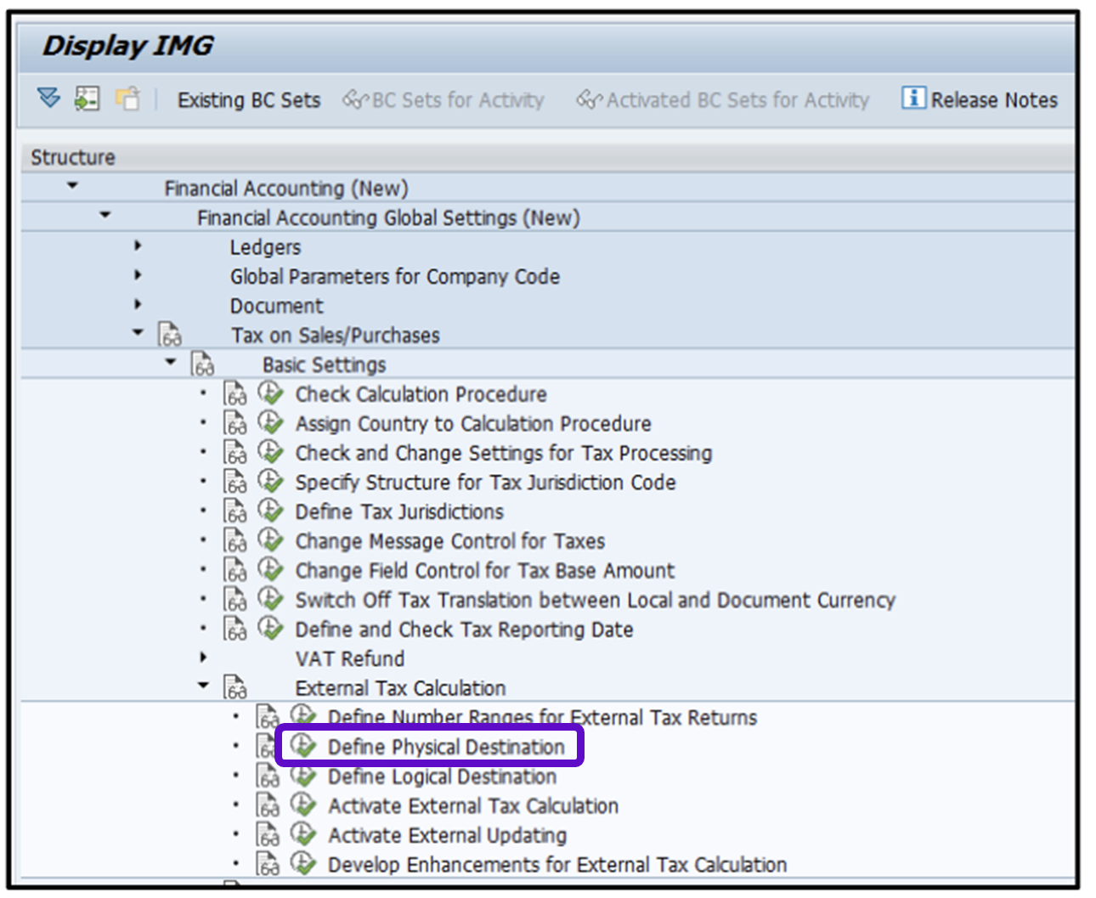1096x898 pixels.
Task: Click the Structure column header
Action: 73,157
